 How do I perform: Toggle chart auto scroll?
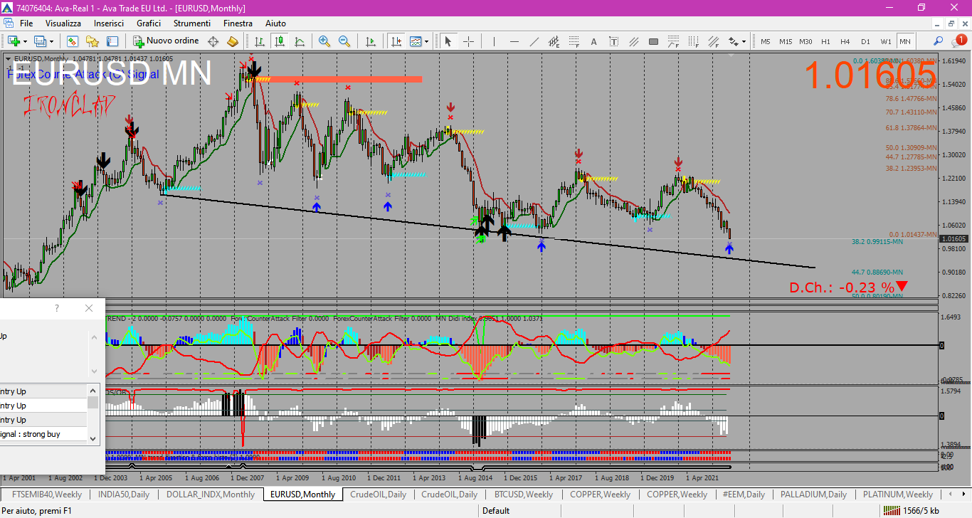pos(371,41)
